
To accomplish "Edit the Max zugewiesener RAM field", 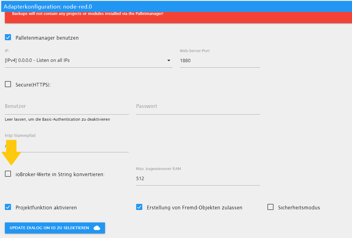I will [198, 179].
